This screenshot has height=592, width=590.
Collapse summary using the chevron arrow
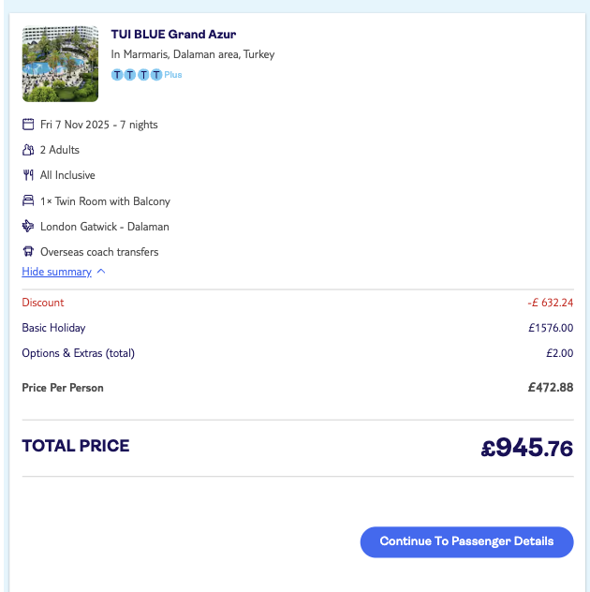(x=101, y=272)
